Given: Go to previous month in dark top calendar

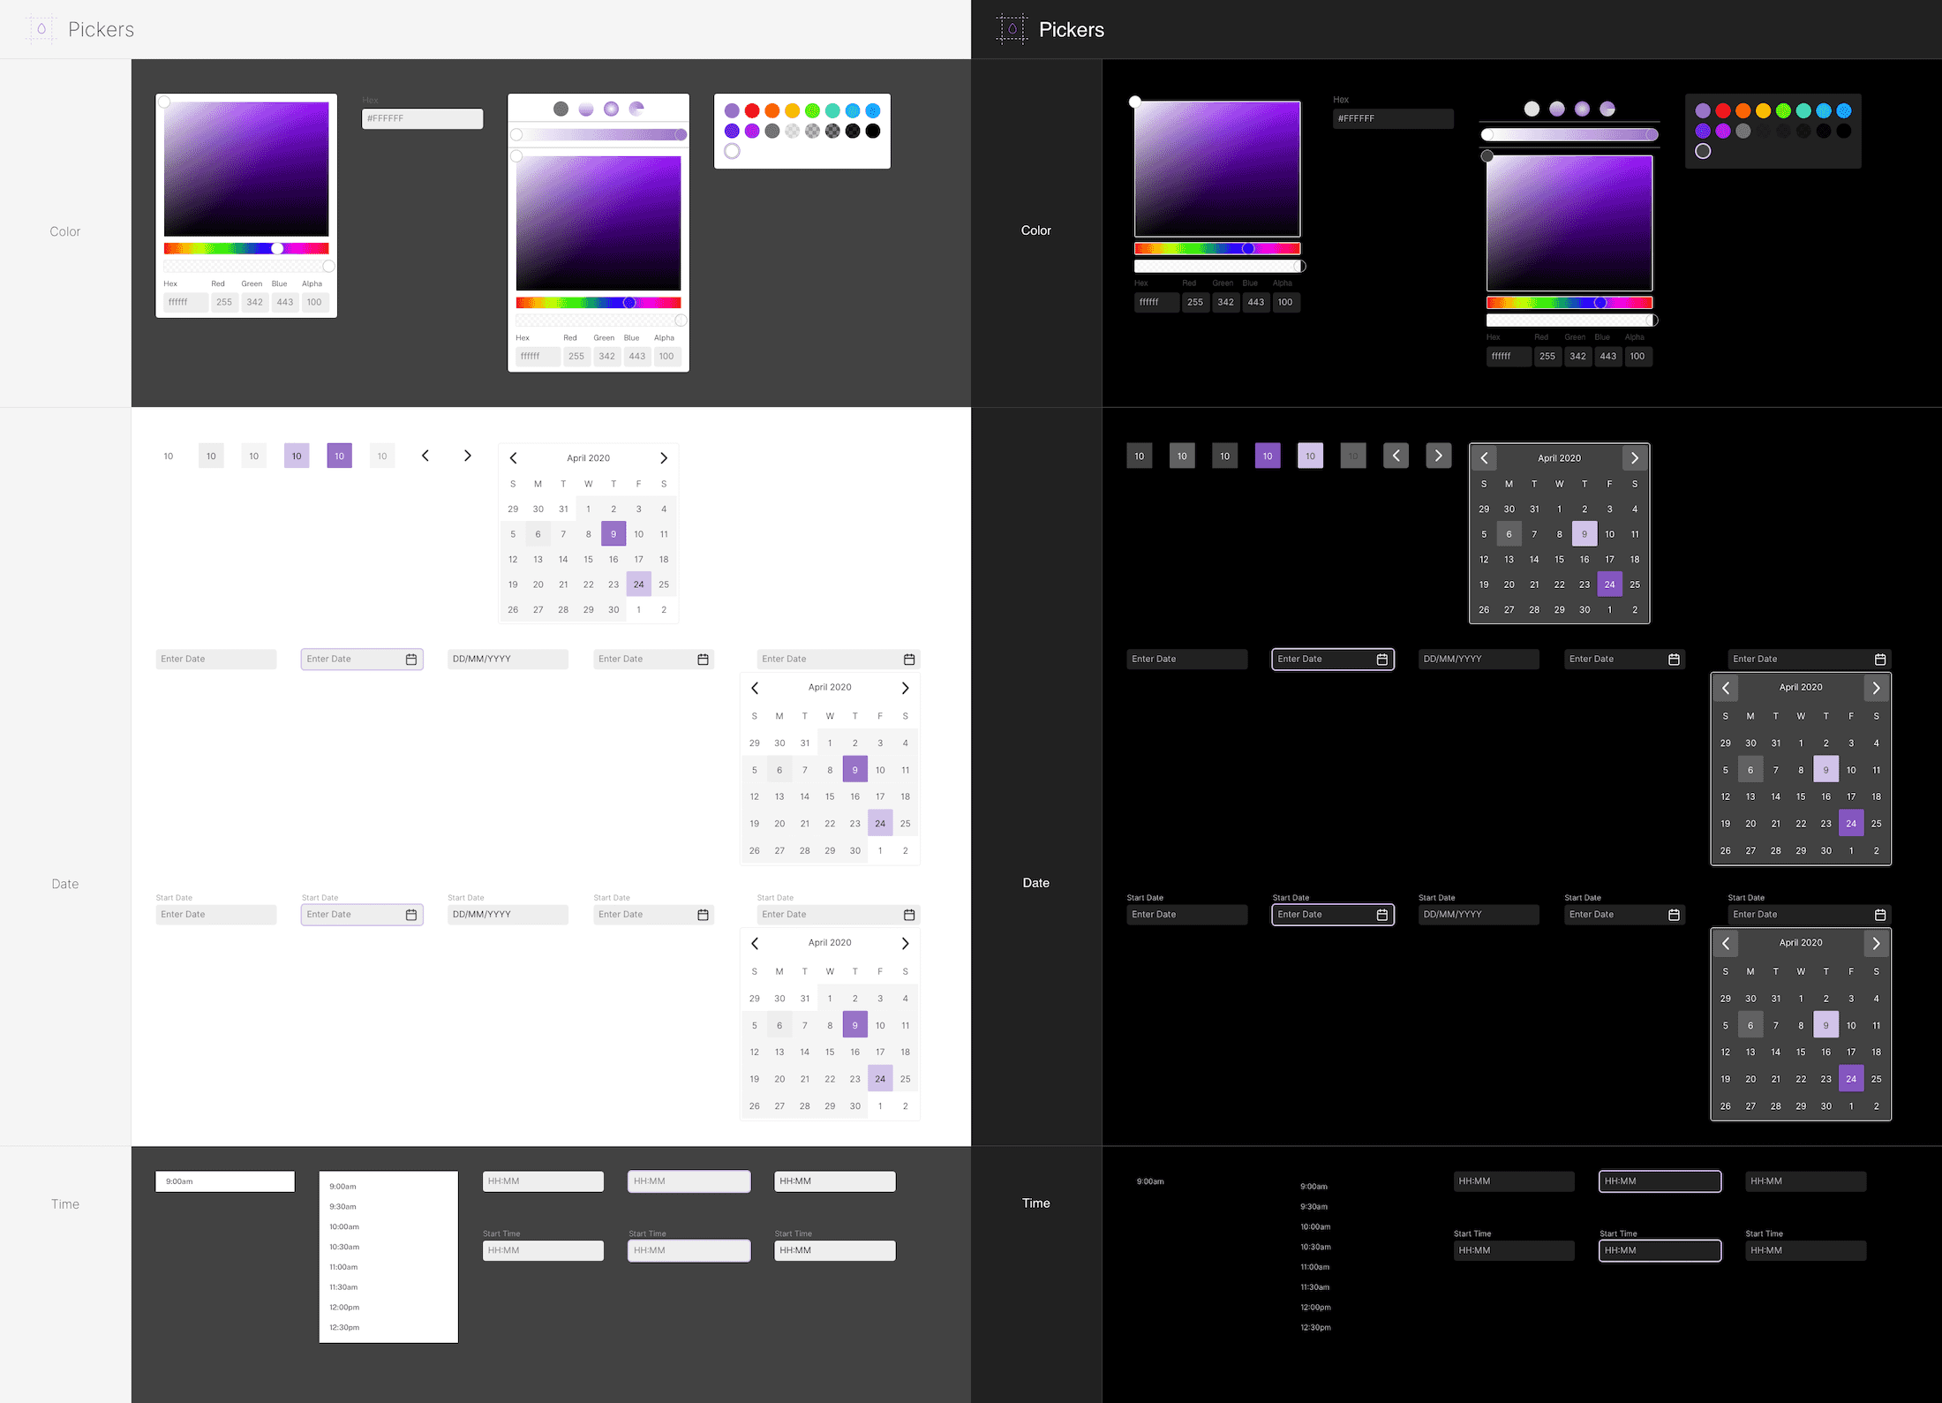Looking at the screenshot, I should tap(1484, 457).
